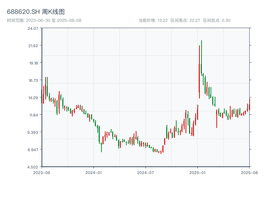Select the 时间范围 date range text

[44, 20]
